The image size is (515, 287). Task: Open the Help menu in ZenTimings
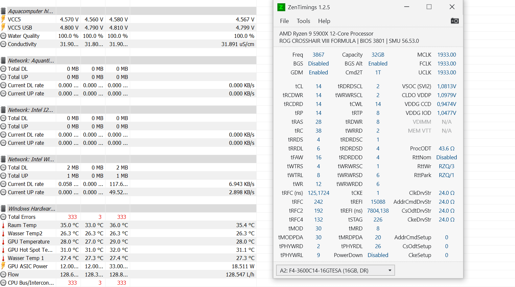324,21
